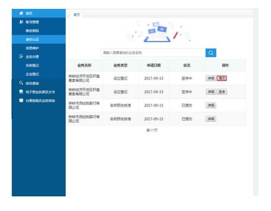Click the 状态 column header

[x=187, y=65]
